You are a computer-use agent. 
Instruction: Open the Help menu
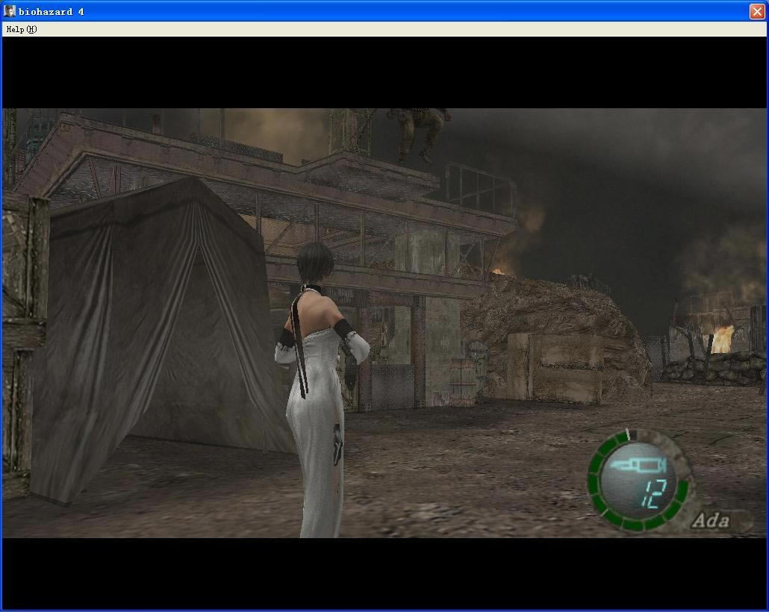[21, 29]
